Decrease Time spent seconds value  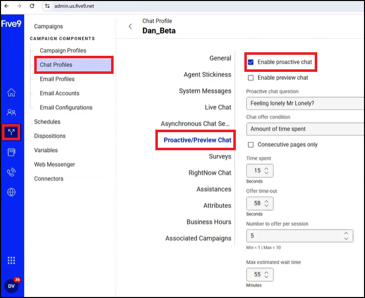click(x=266, y=173)
